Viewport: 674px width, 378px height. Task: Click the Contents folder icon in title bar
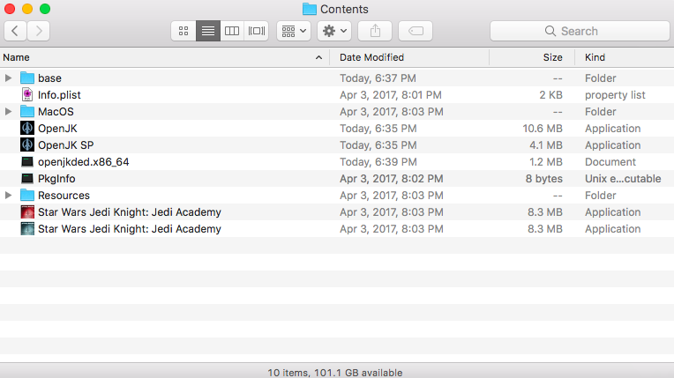click(x=309, y=9)
